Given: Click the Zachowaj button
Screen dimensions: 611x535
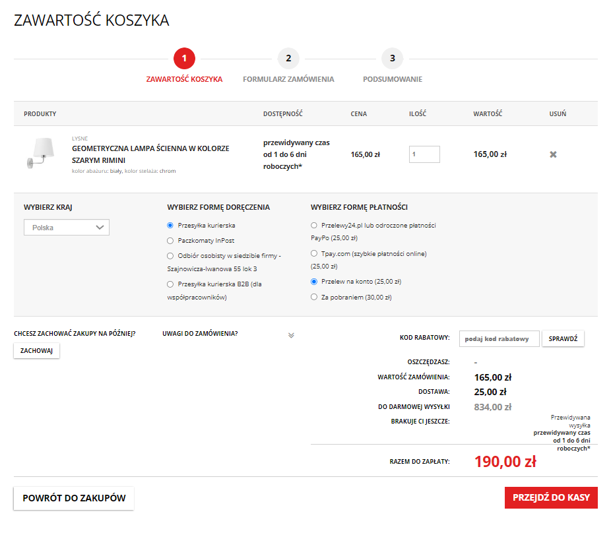Looking at the screenshot, I should [37, 350].
